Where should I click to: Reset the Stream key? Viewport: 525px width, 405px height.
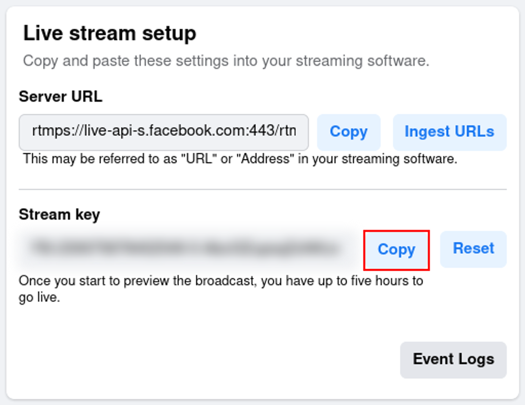[473, 249]
